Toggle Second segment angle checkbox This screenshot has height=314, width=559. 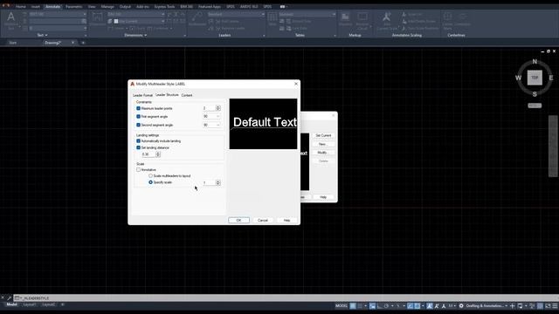coord(138,125)
